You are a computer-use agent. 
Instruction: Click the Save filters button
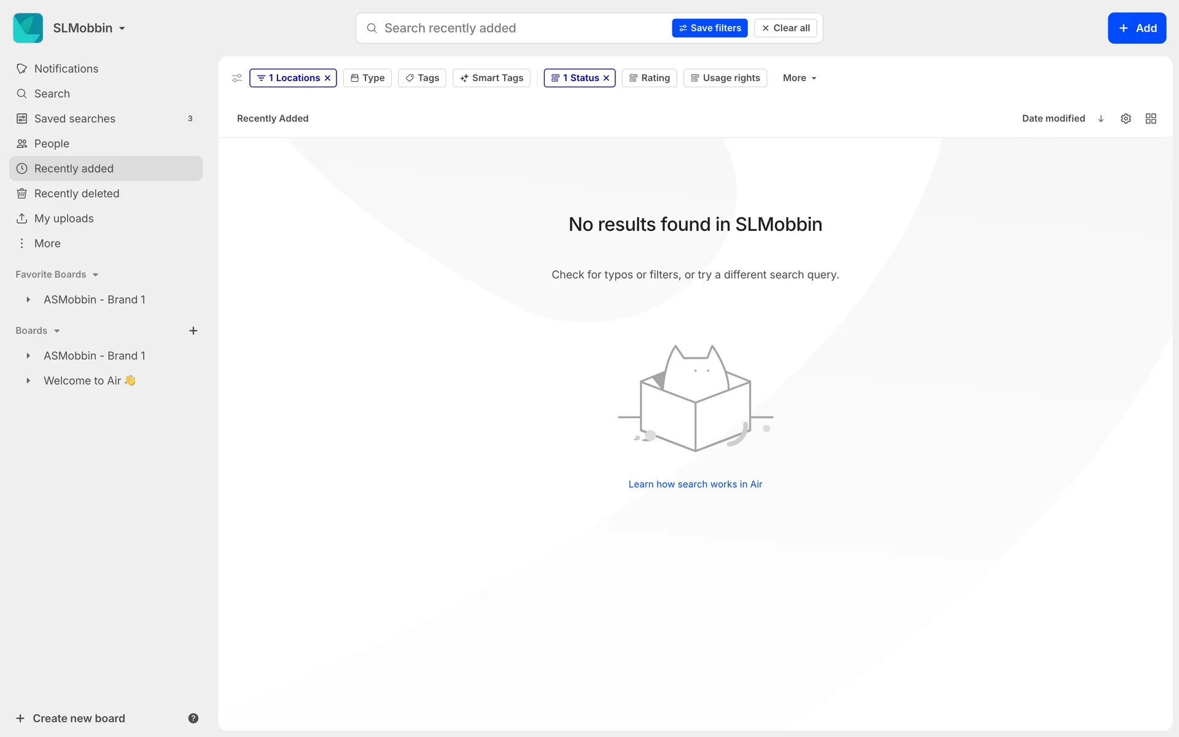click(x=709, y=28)
